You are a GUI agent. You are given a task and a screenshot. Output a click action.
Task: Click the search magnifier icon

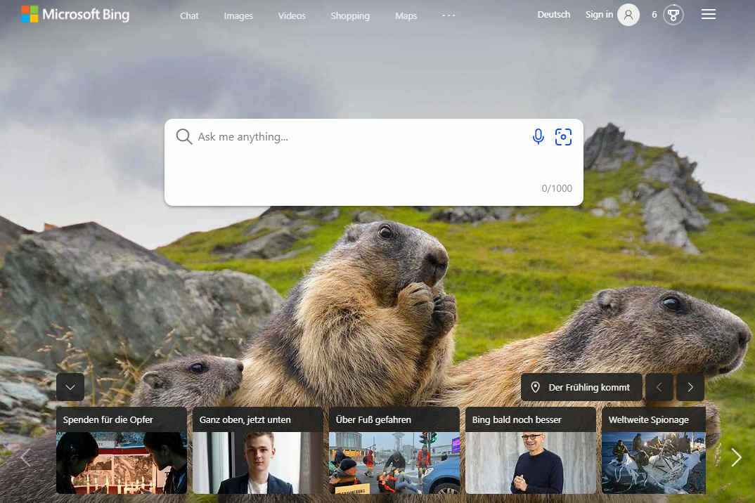184,137
